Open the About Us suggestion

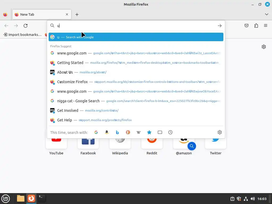(136, 72)
